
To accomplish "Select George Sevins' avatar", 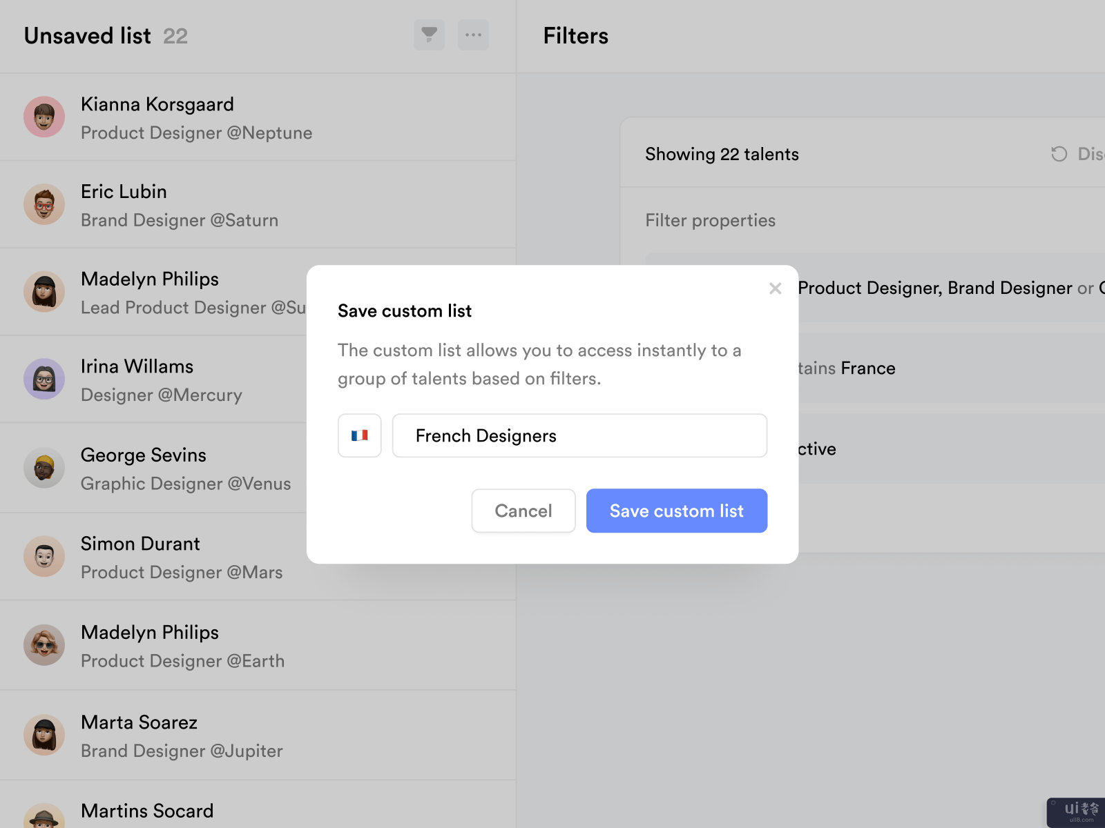I will coord(44,468).
